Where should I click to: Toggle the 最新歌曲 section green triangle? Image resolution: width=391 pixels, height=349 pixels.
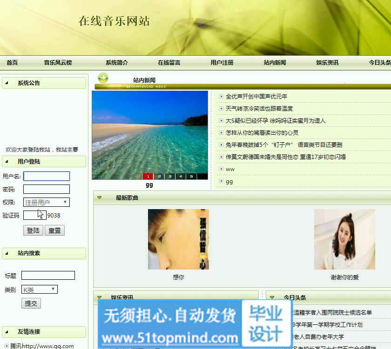(100, 198)
